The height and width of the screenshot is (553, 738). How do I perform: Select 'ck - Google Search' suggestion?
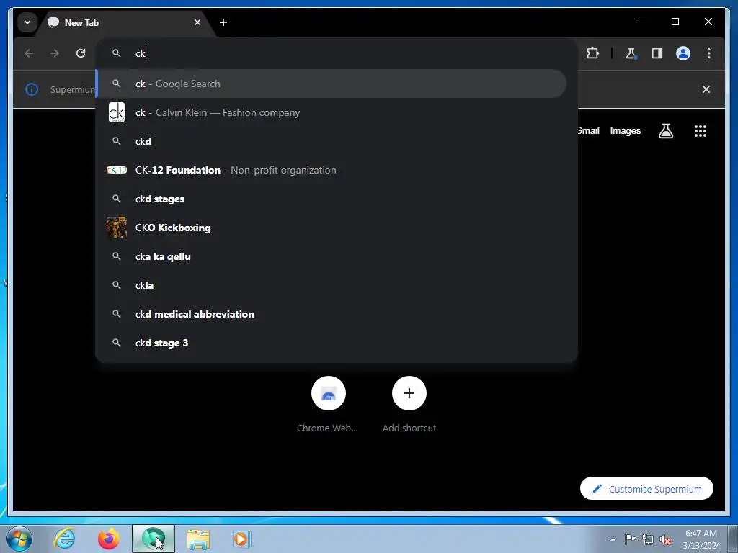[332, 84]
